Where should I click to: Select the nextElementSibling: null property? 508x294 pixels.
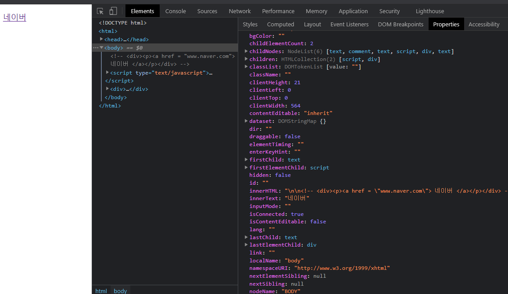point(288,276)
